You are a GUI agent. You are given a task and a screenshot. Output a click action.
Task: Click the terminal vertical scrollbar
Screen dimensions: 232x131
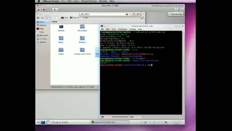click(183, 72)
